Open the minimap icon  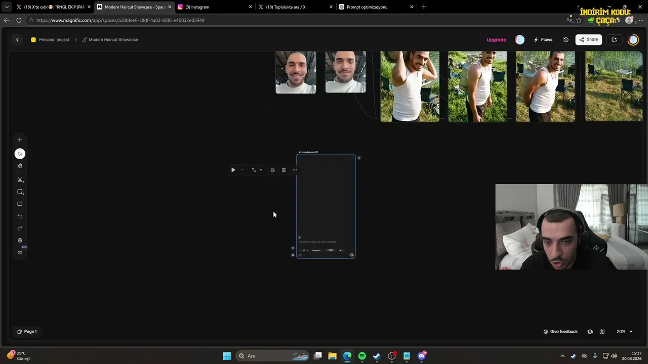click(602, 332)
